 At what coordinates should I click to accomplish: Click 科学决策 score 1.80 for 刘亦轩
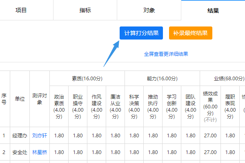(134, 136)
